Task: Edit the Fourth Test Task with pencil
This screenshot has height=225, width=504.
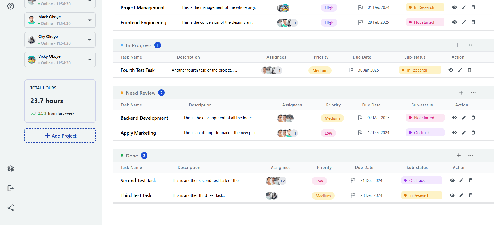Action: coord(460,70)
